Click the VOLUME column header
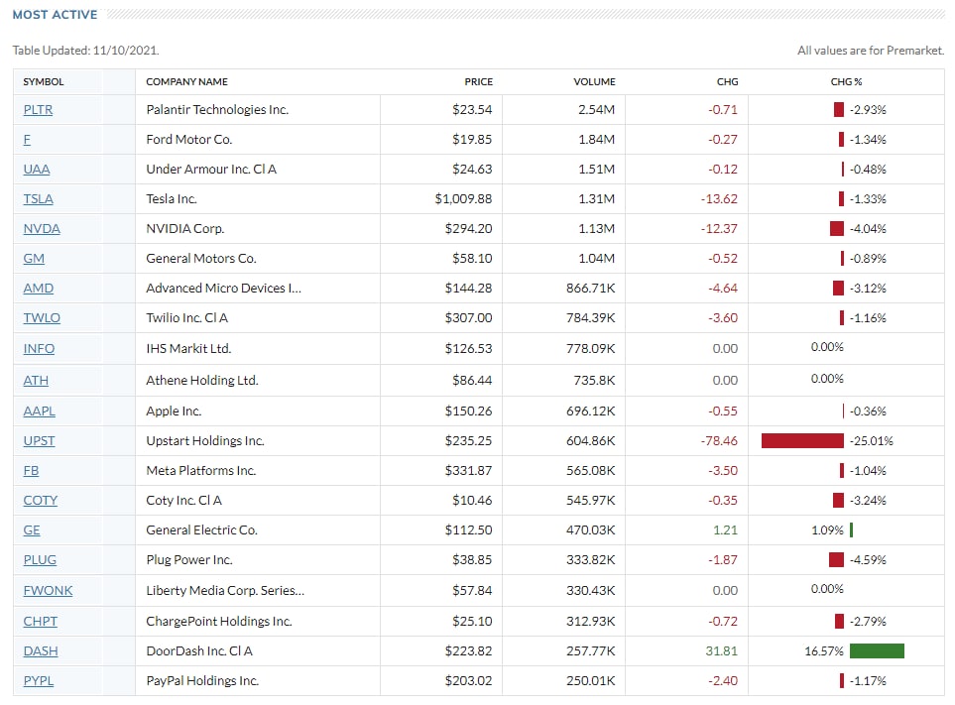Image resolution: width=955 pixels, height=705 pixels. point(594,81)
